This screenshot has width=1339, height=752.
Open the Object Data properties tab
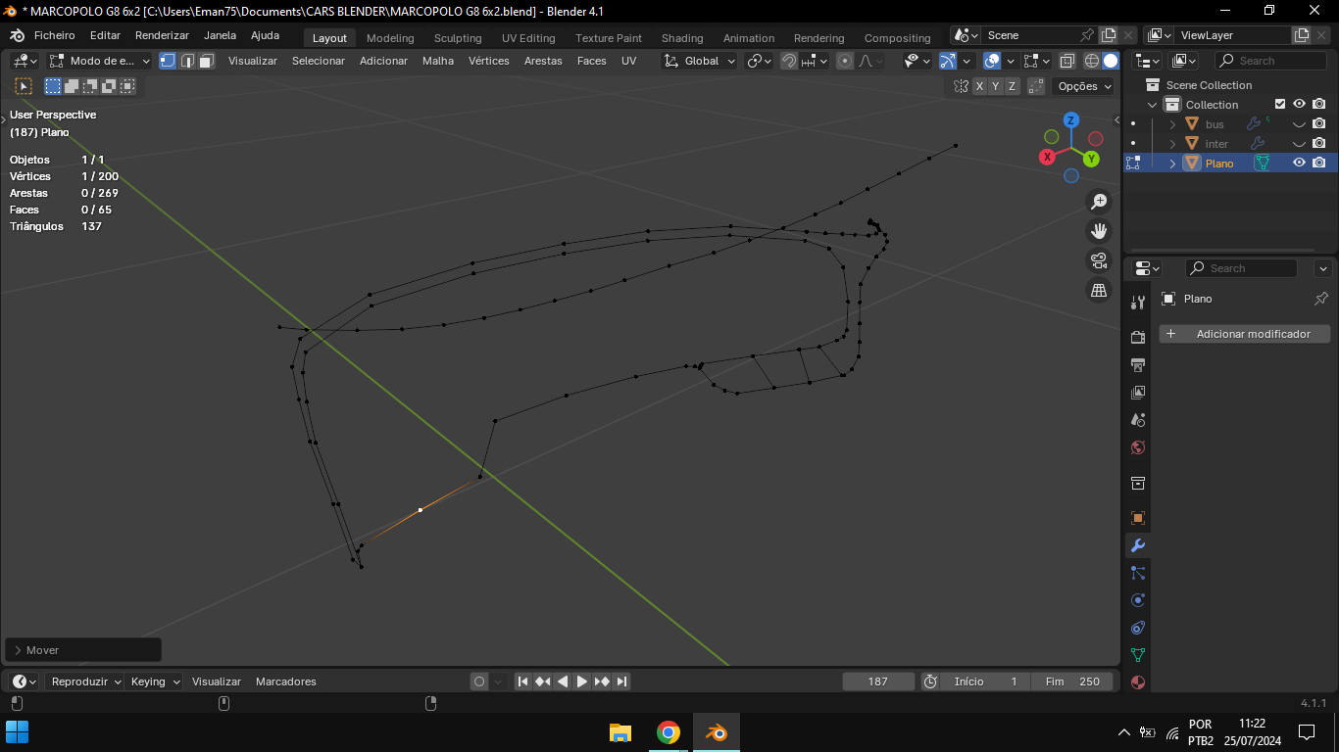(1138, 655)
